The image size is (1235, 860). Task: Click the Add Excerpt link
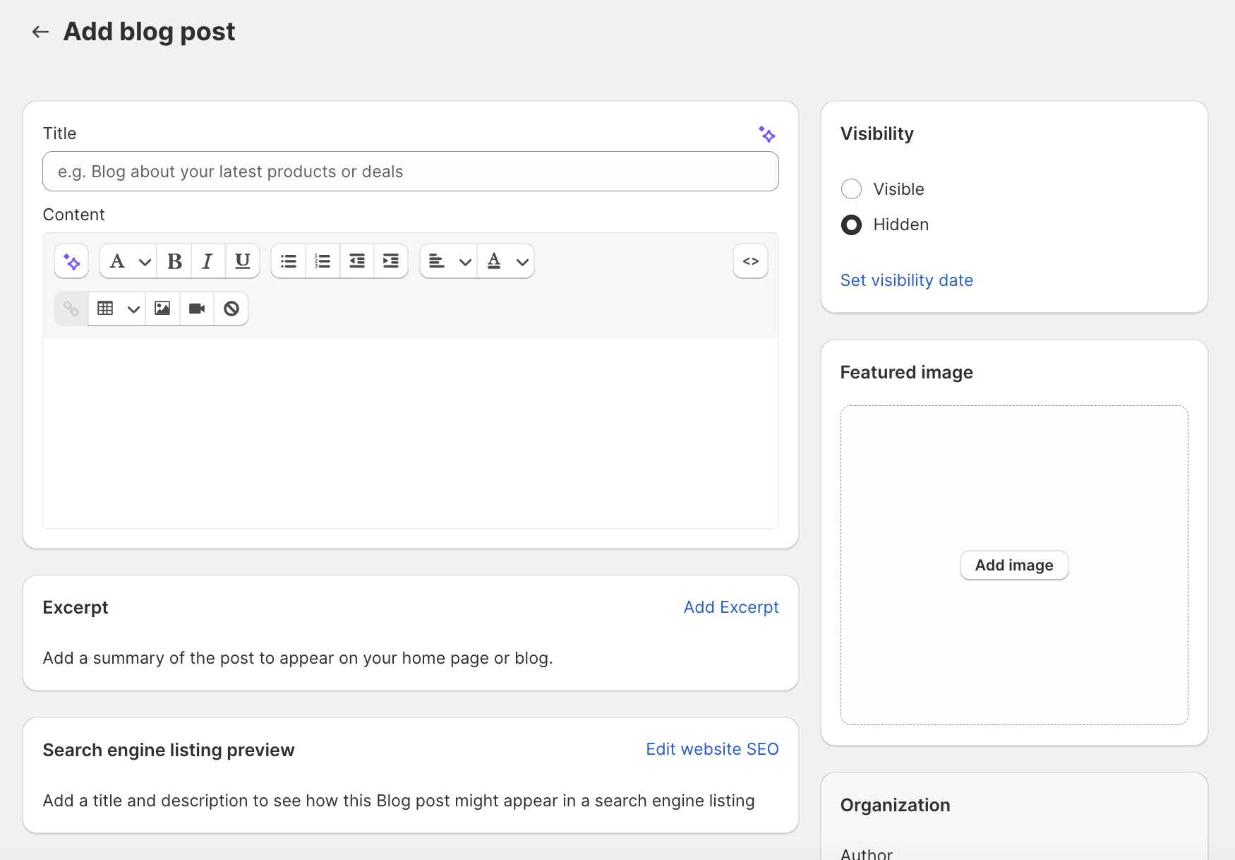click(731, 607)
